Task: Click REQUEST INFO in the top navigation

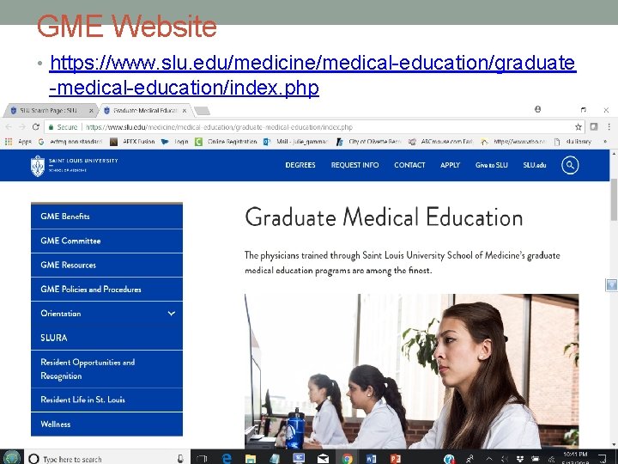Action: [354, 165]
